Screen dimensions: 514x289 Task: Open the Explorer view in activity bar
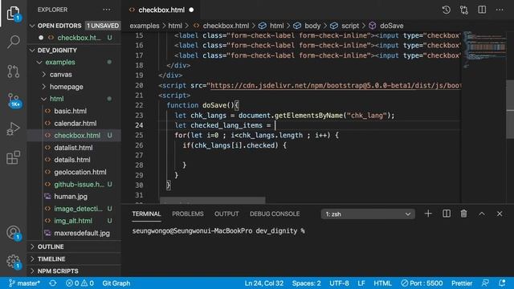click(x=13, y=14)
